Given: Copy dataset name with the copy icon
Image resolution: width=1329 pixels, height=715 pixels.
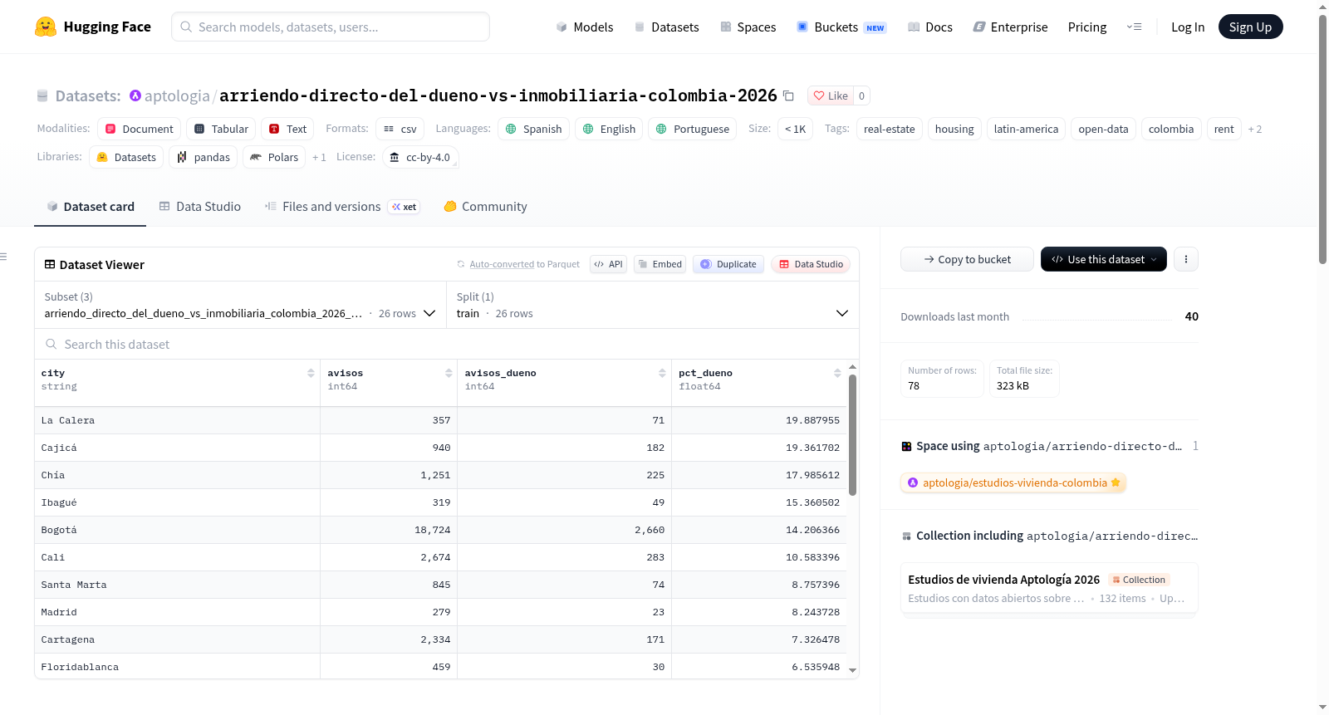Looking at the screenshot, I should pos(788,96).
